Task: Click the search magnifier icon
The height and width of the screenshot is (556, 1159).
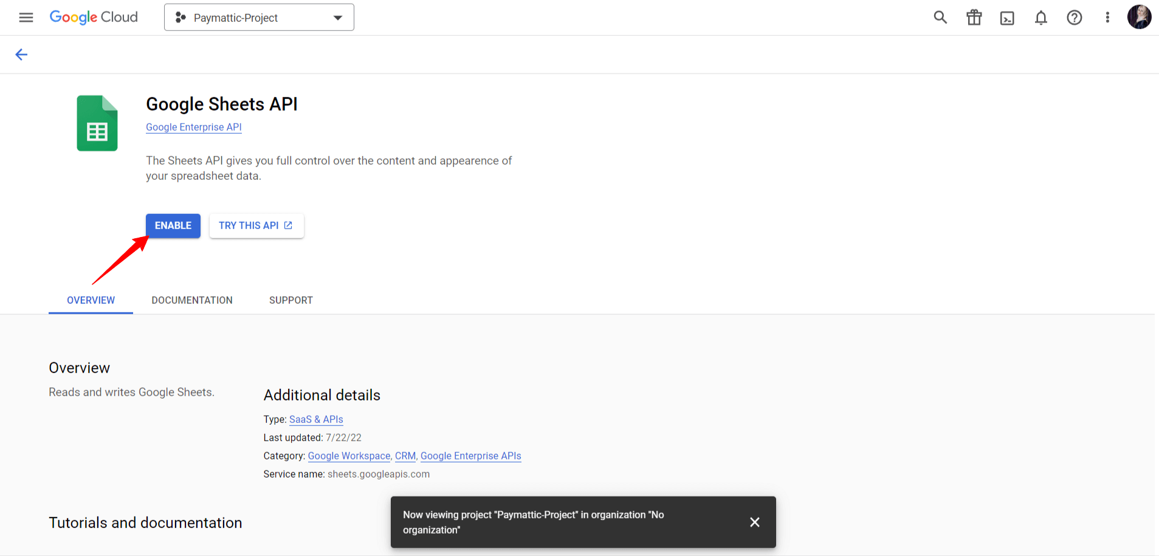Action: (940, 18)
